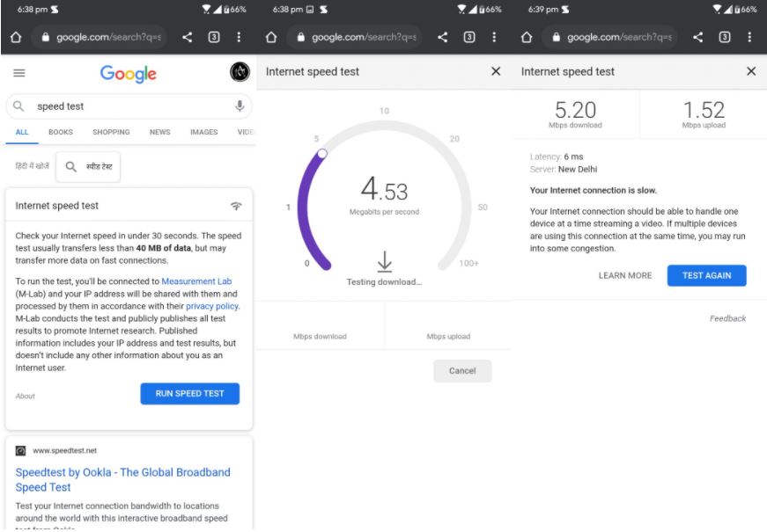Image resolution: width=767 pixels, height=532 pixels.
Task: Click About link in speed test card
Action: click(25, 397)
